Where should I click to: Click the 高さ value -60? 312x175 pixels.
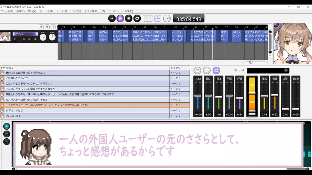pyautogui.click(x=219, y=114)
